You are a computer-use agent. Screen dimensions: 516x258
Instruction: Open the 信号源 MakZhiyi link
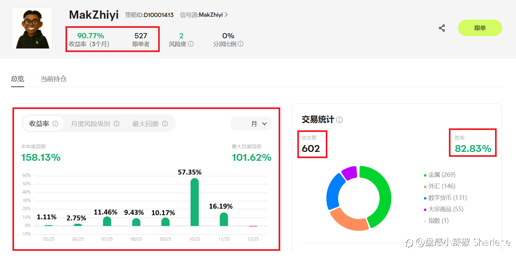point(204,15)
